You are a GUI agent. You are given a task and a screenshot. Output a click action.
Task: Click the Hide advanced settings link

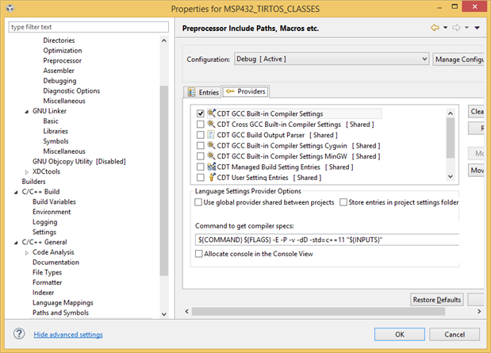tap(68, 334)
